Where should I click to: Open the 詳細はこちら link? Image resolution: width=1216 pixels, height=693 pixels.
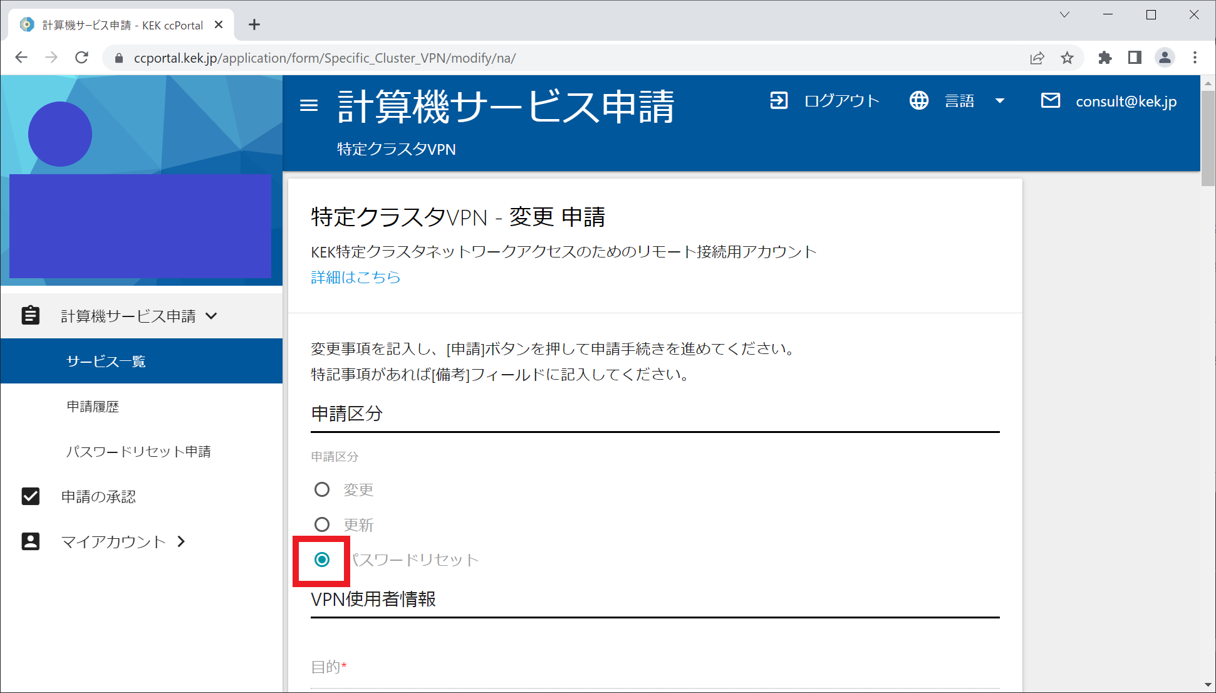(x=356, y=277)
